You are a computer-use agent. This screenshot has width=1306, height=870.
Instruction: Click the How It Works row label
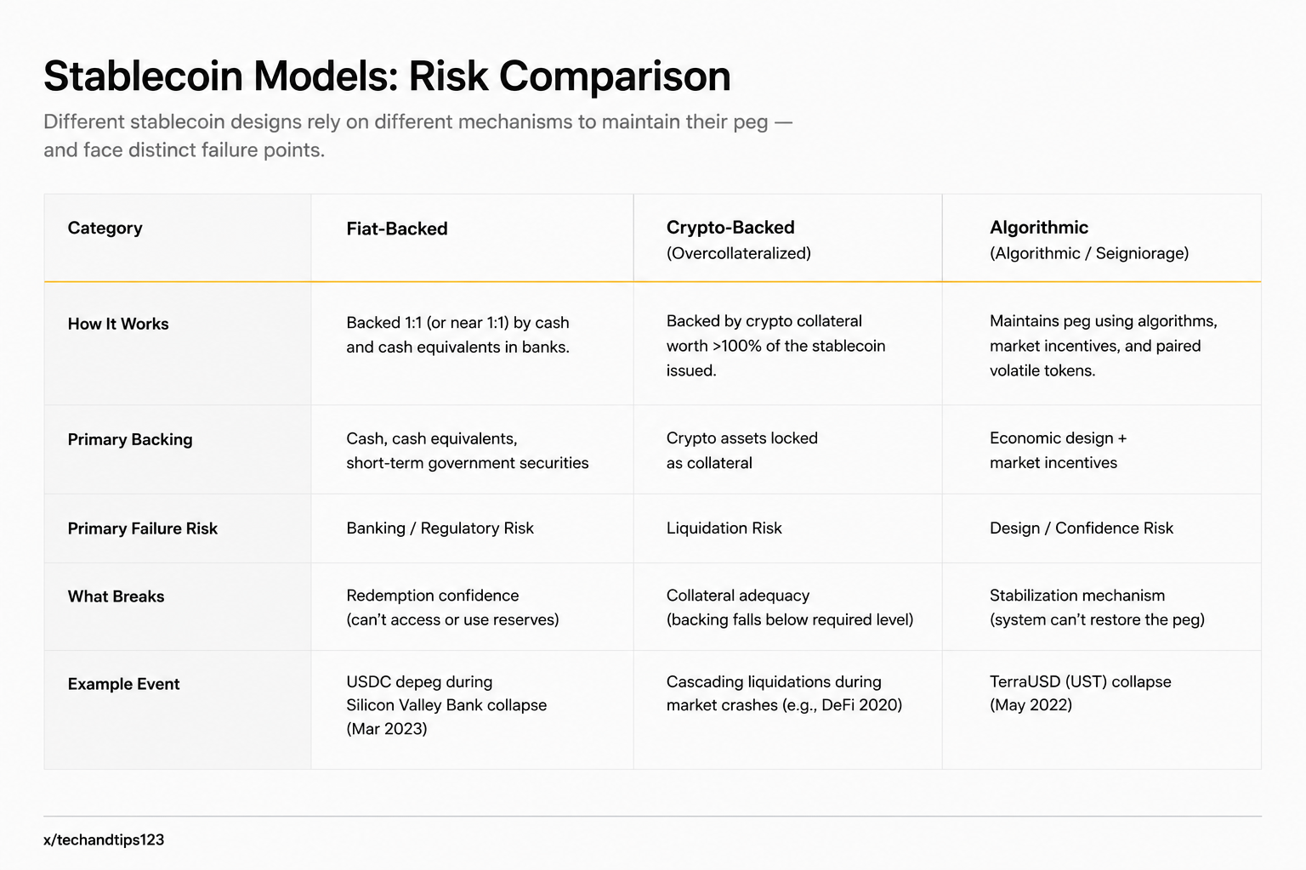(x=118, y=324)
